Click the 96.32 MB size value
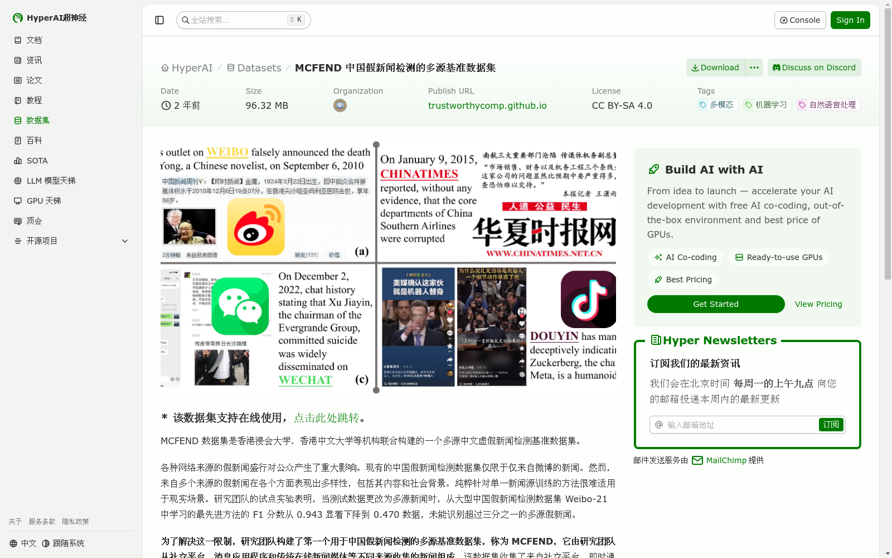This screenshot has height=558, width=892. coord(267,105)
